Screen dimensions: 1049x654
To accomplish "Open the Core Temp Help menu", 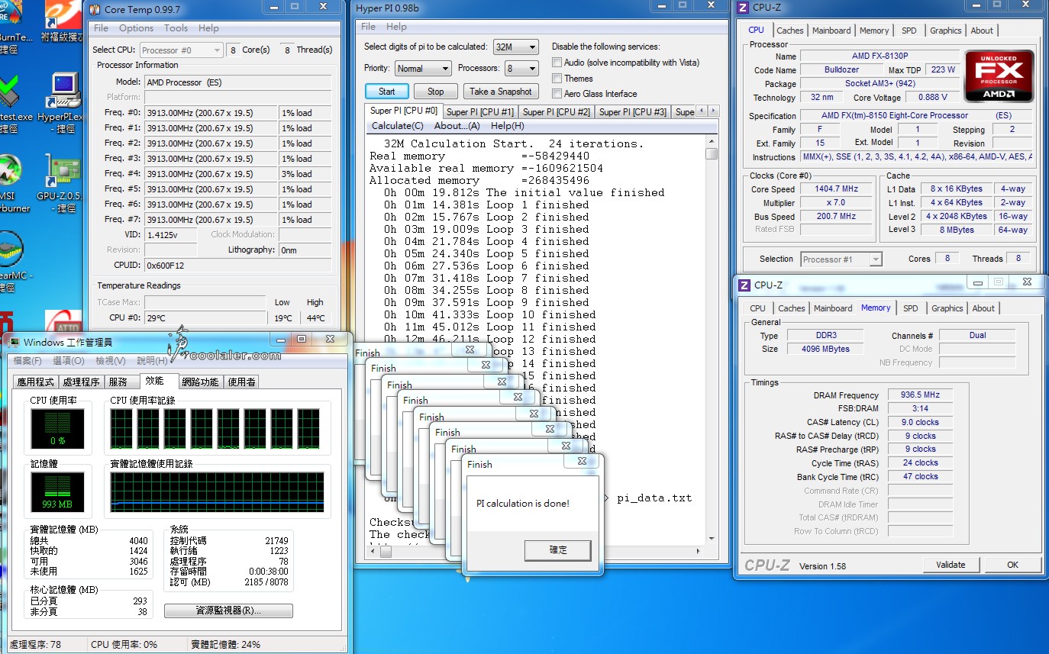I will point(208,28).
